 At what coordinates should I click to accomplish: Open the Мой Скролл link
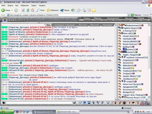click(107, 20)
